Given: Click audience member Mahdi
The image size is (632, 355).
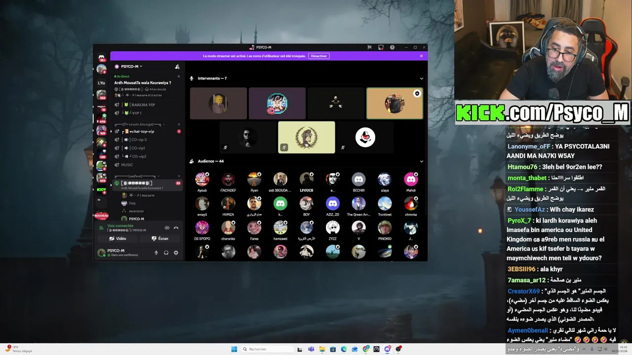Looking at the screenshot, I should (x=411, y=182).
